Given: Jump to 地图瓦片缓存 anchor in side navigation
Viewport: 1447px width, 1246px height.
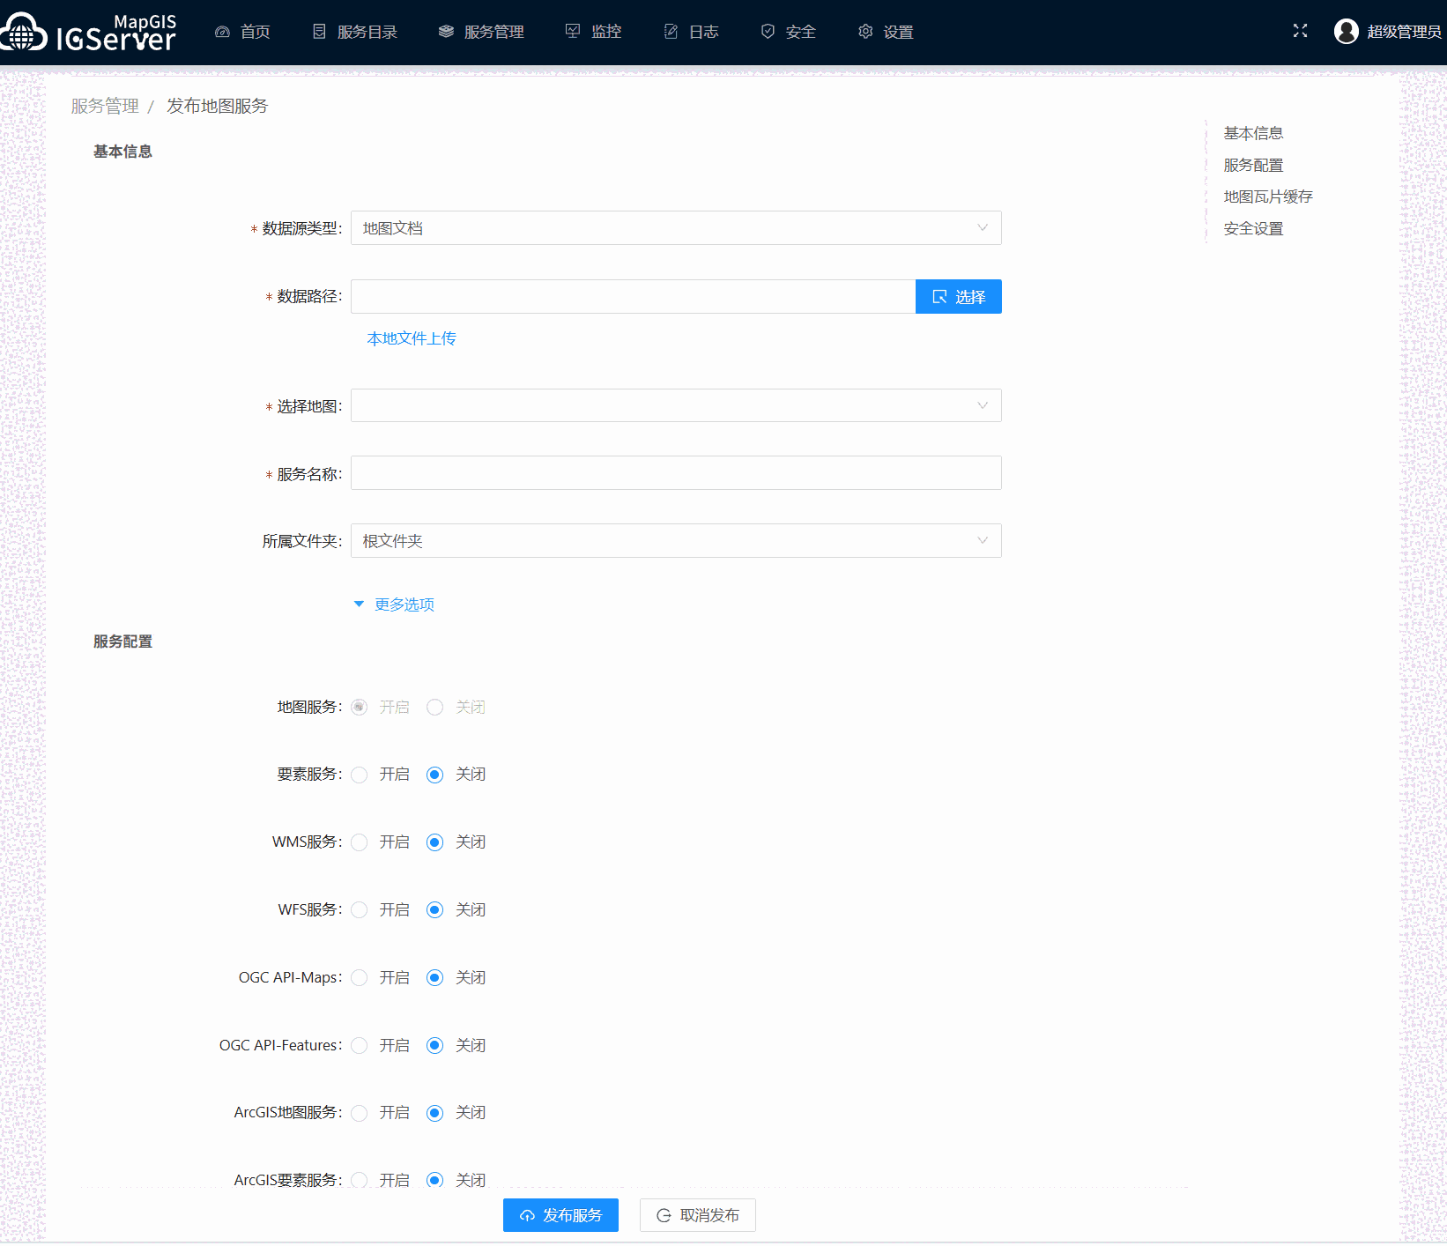Looking at the screenshot, I should click(x=1268, y=197).
